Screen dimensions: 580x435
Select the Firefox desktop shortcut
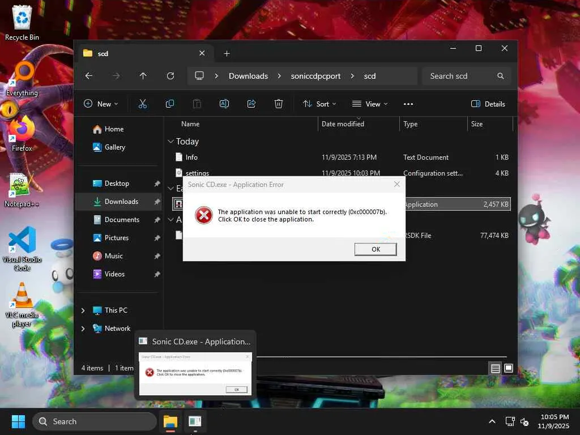[22, 134]
